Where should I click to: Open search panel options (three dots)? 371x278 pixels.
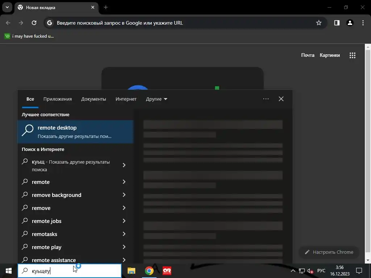(x=266, y=99)
